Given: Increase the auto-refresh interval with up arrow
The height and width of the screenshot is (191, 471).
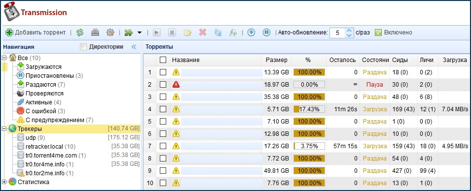Looking at the screenshot, I should [349, 31].
